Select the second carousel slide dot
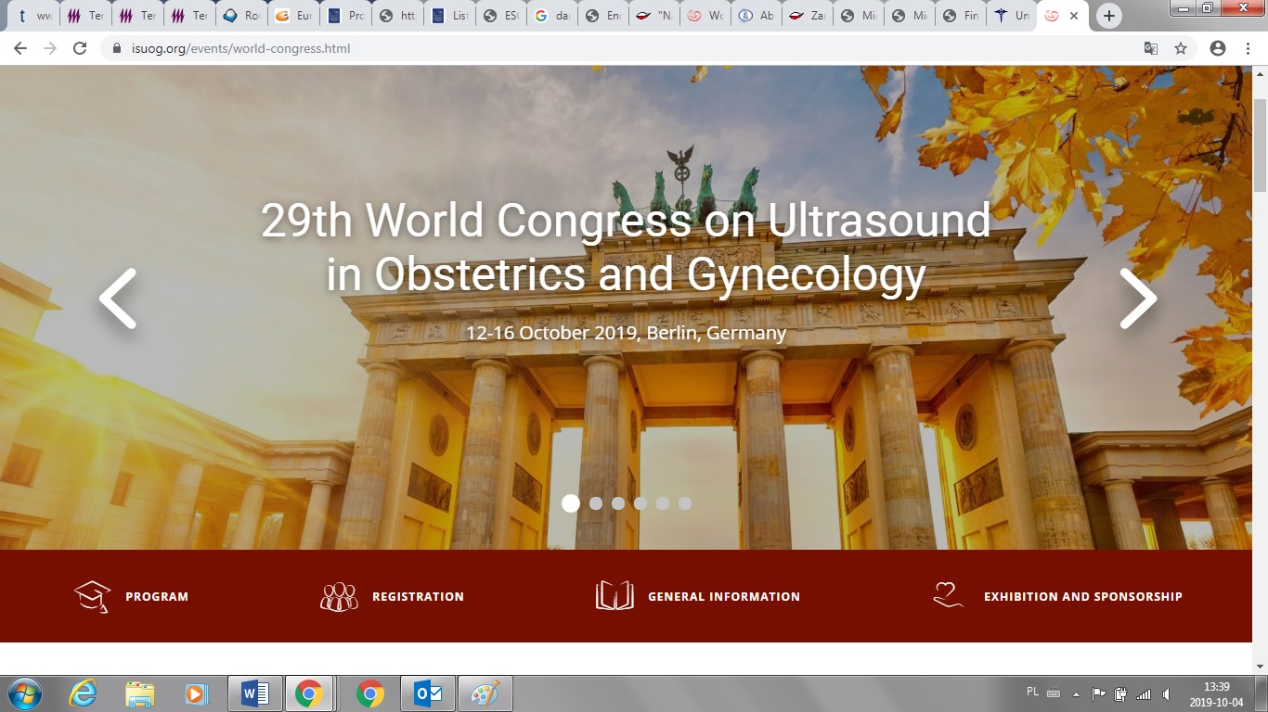This screenshot has width=1268, height=712. [x=596, y=503]
